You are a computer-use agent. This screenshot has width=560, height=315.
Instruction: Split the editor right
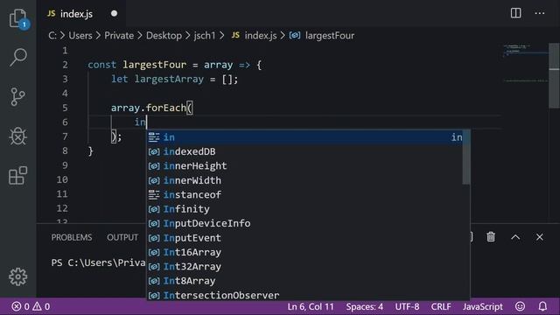(x=515, y=13)
